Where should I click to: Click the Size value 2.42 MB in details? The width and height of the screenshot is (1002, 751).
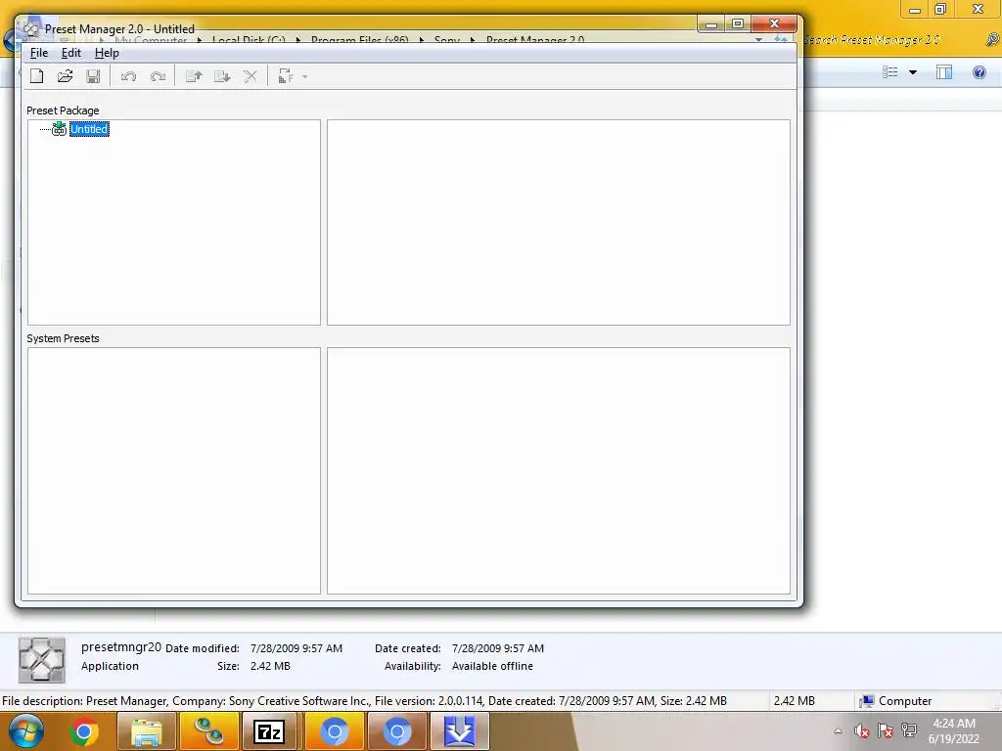[270, 666]
